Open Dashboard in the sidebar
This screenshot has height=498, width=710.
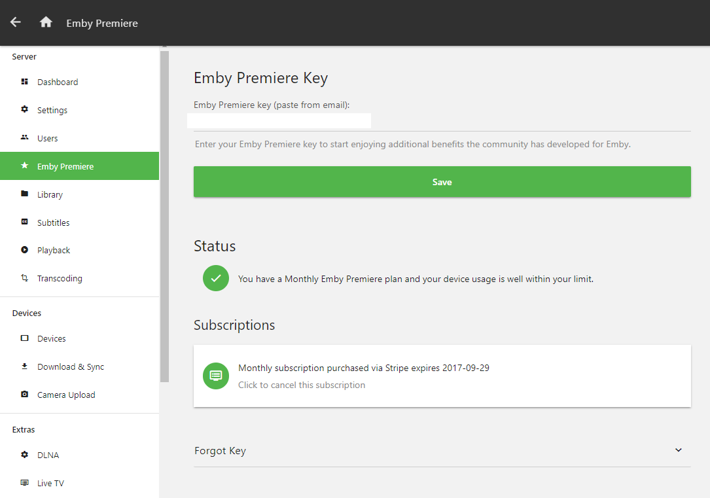(80, 82)
